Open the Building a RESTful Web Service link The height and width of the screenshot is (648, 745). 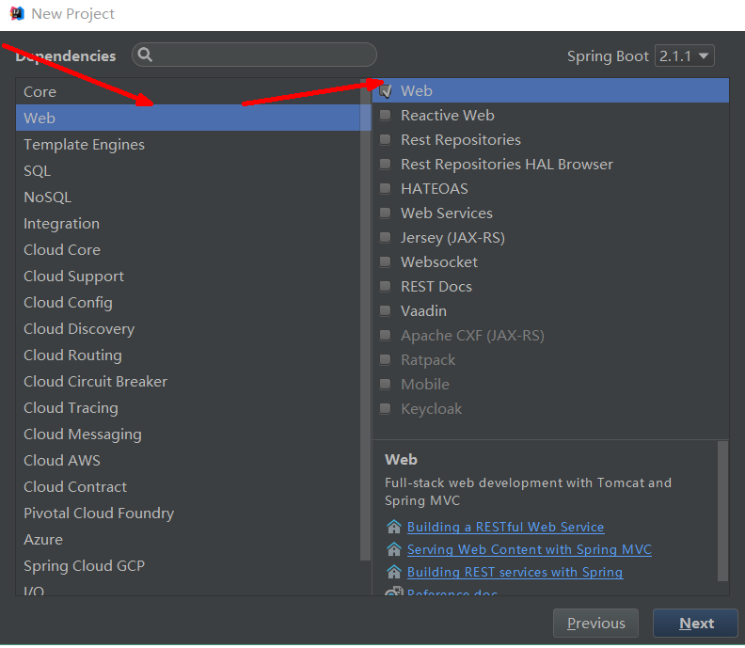point(505,527)
